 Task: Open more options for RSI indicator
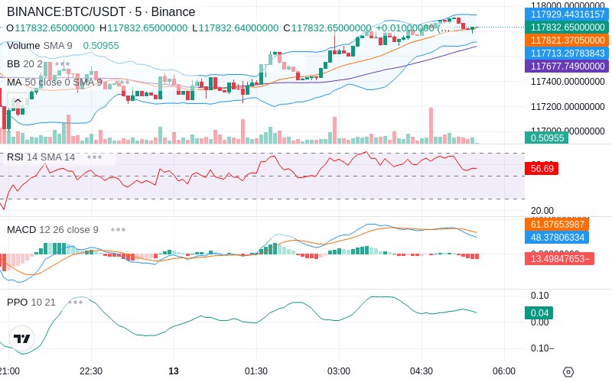coord(94,157)
